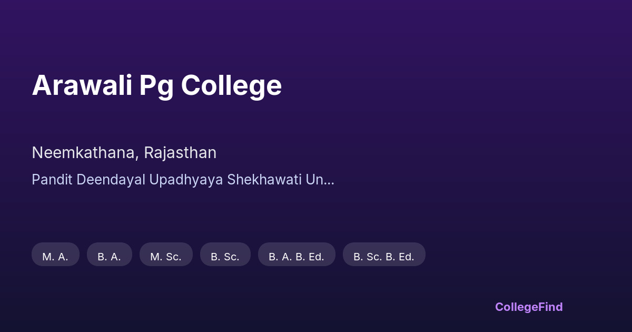Pick the B. Sc. B. Ed. course chip
Image resolution: width=632 pixels, height=332 pixels.
(384, 257)
